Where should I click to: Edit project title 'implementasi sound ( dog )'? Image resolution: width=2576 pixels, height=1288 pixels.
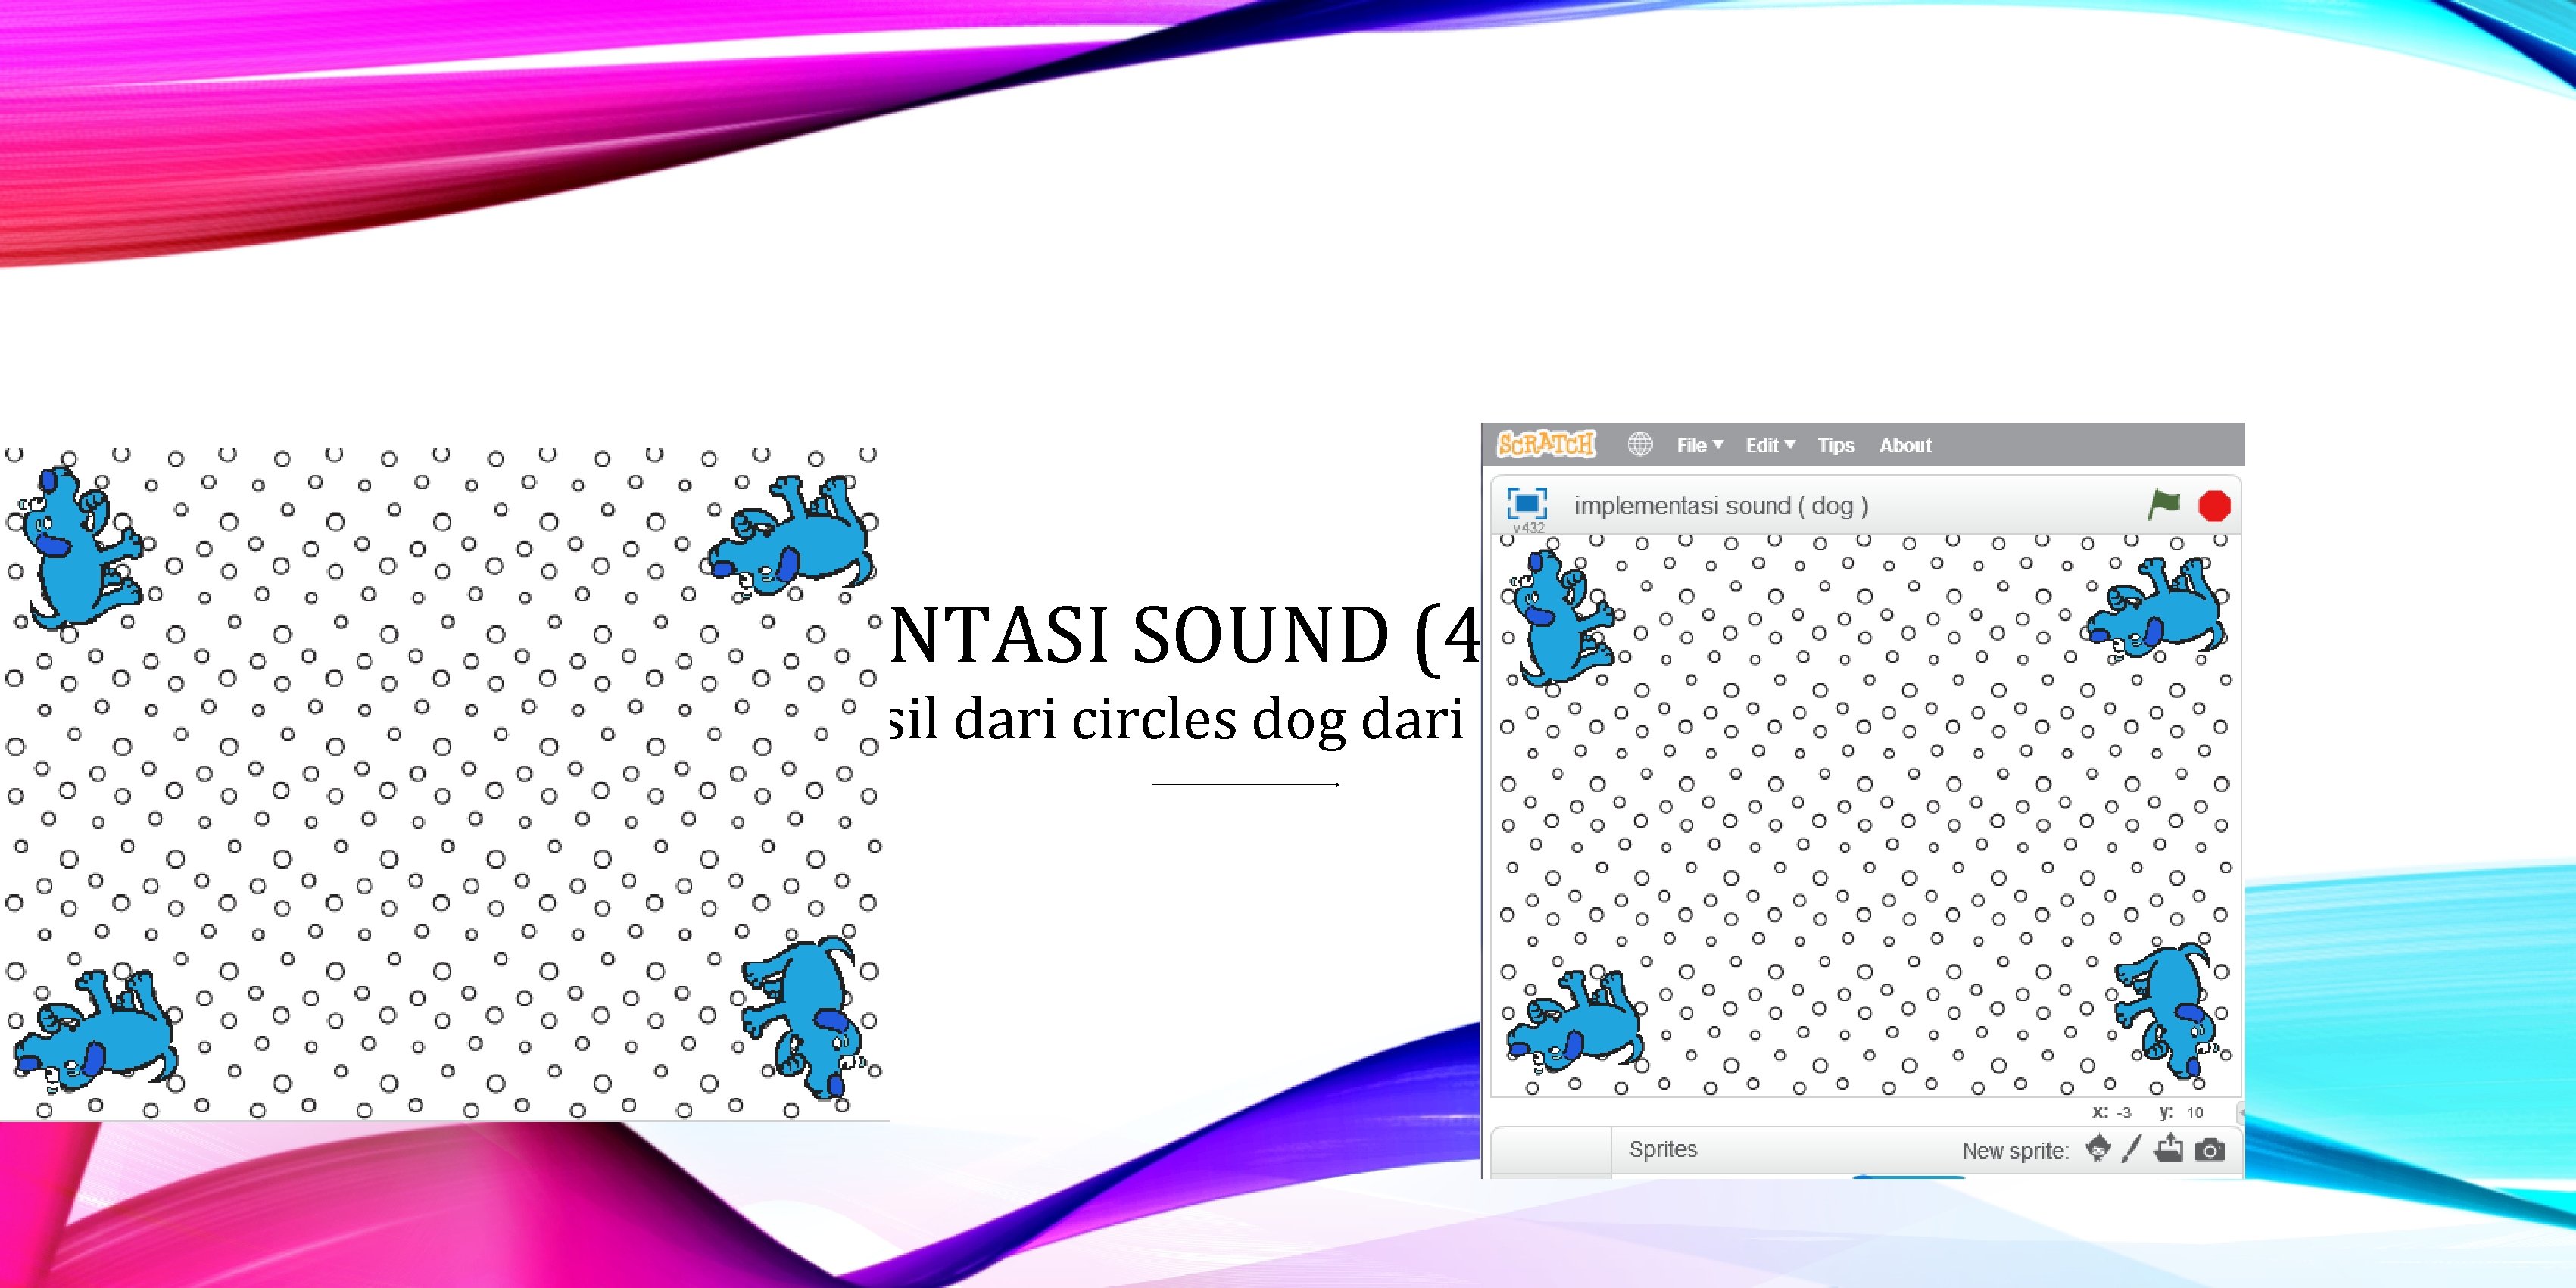[x=1720, y=506]
